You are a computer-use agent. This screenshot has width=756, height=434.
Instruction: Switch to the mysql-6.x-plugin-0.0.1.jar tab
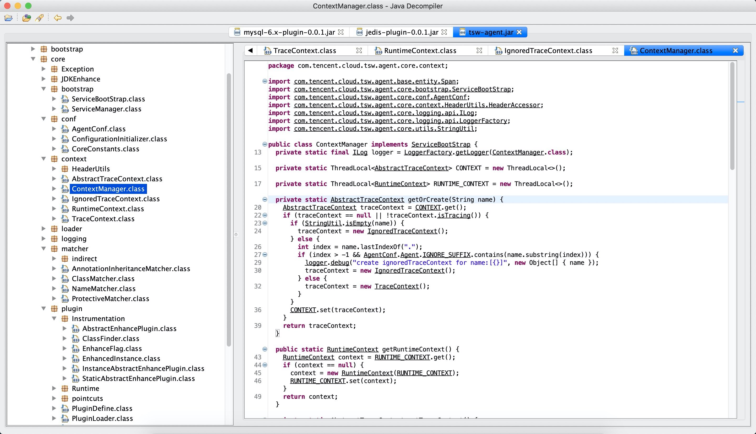coord(288,32)
